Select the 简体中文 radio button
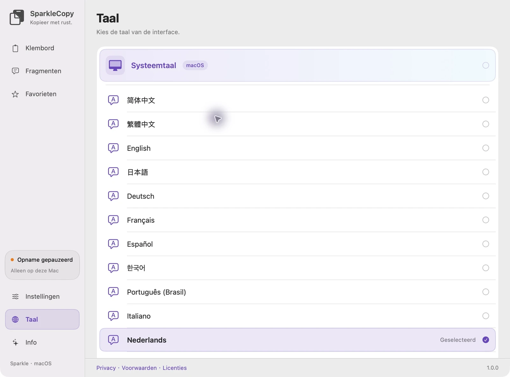This screenshot has width=510, height=377. tap(485, 100)
